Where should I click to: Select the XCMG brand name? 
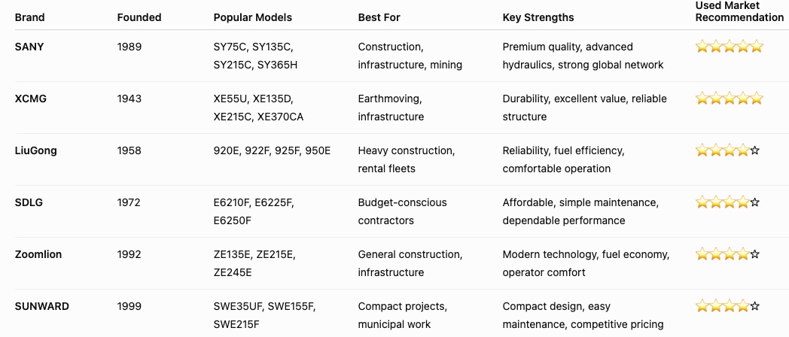click(31, 99)
